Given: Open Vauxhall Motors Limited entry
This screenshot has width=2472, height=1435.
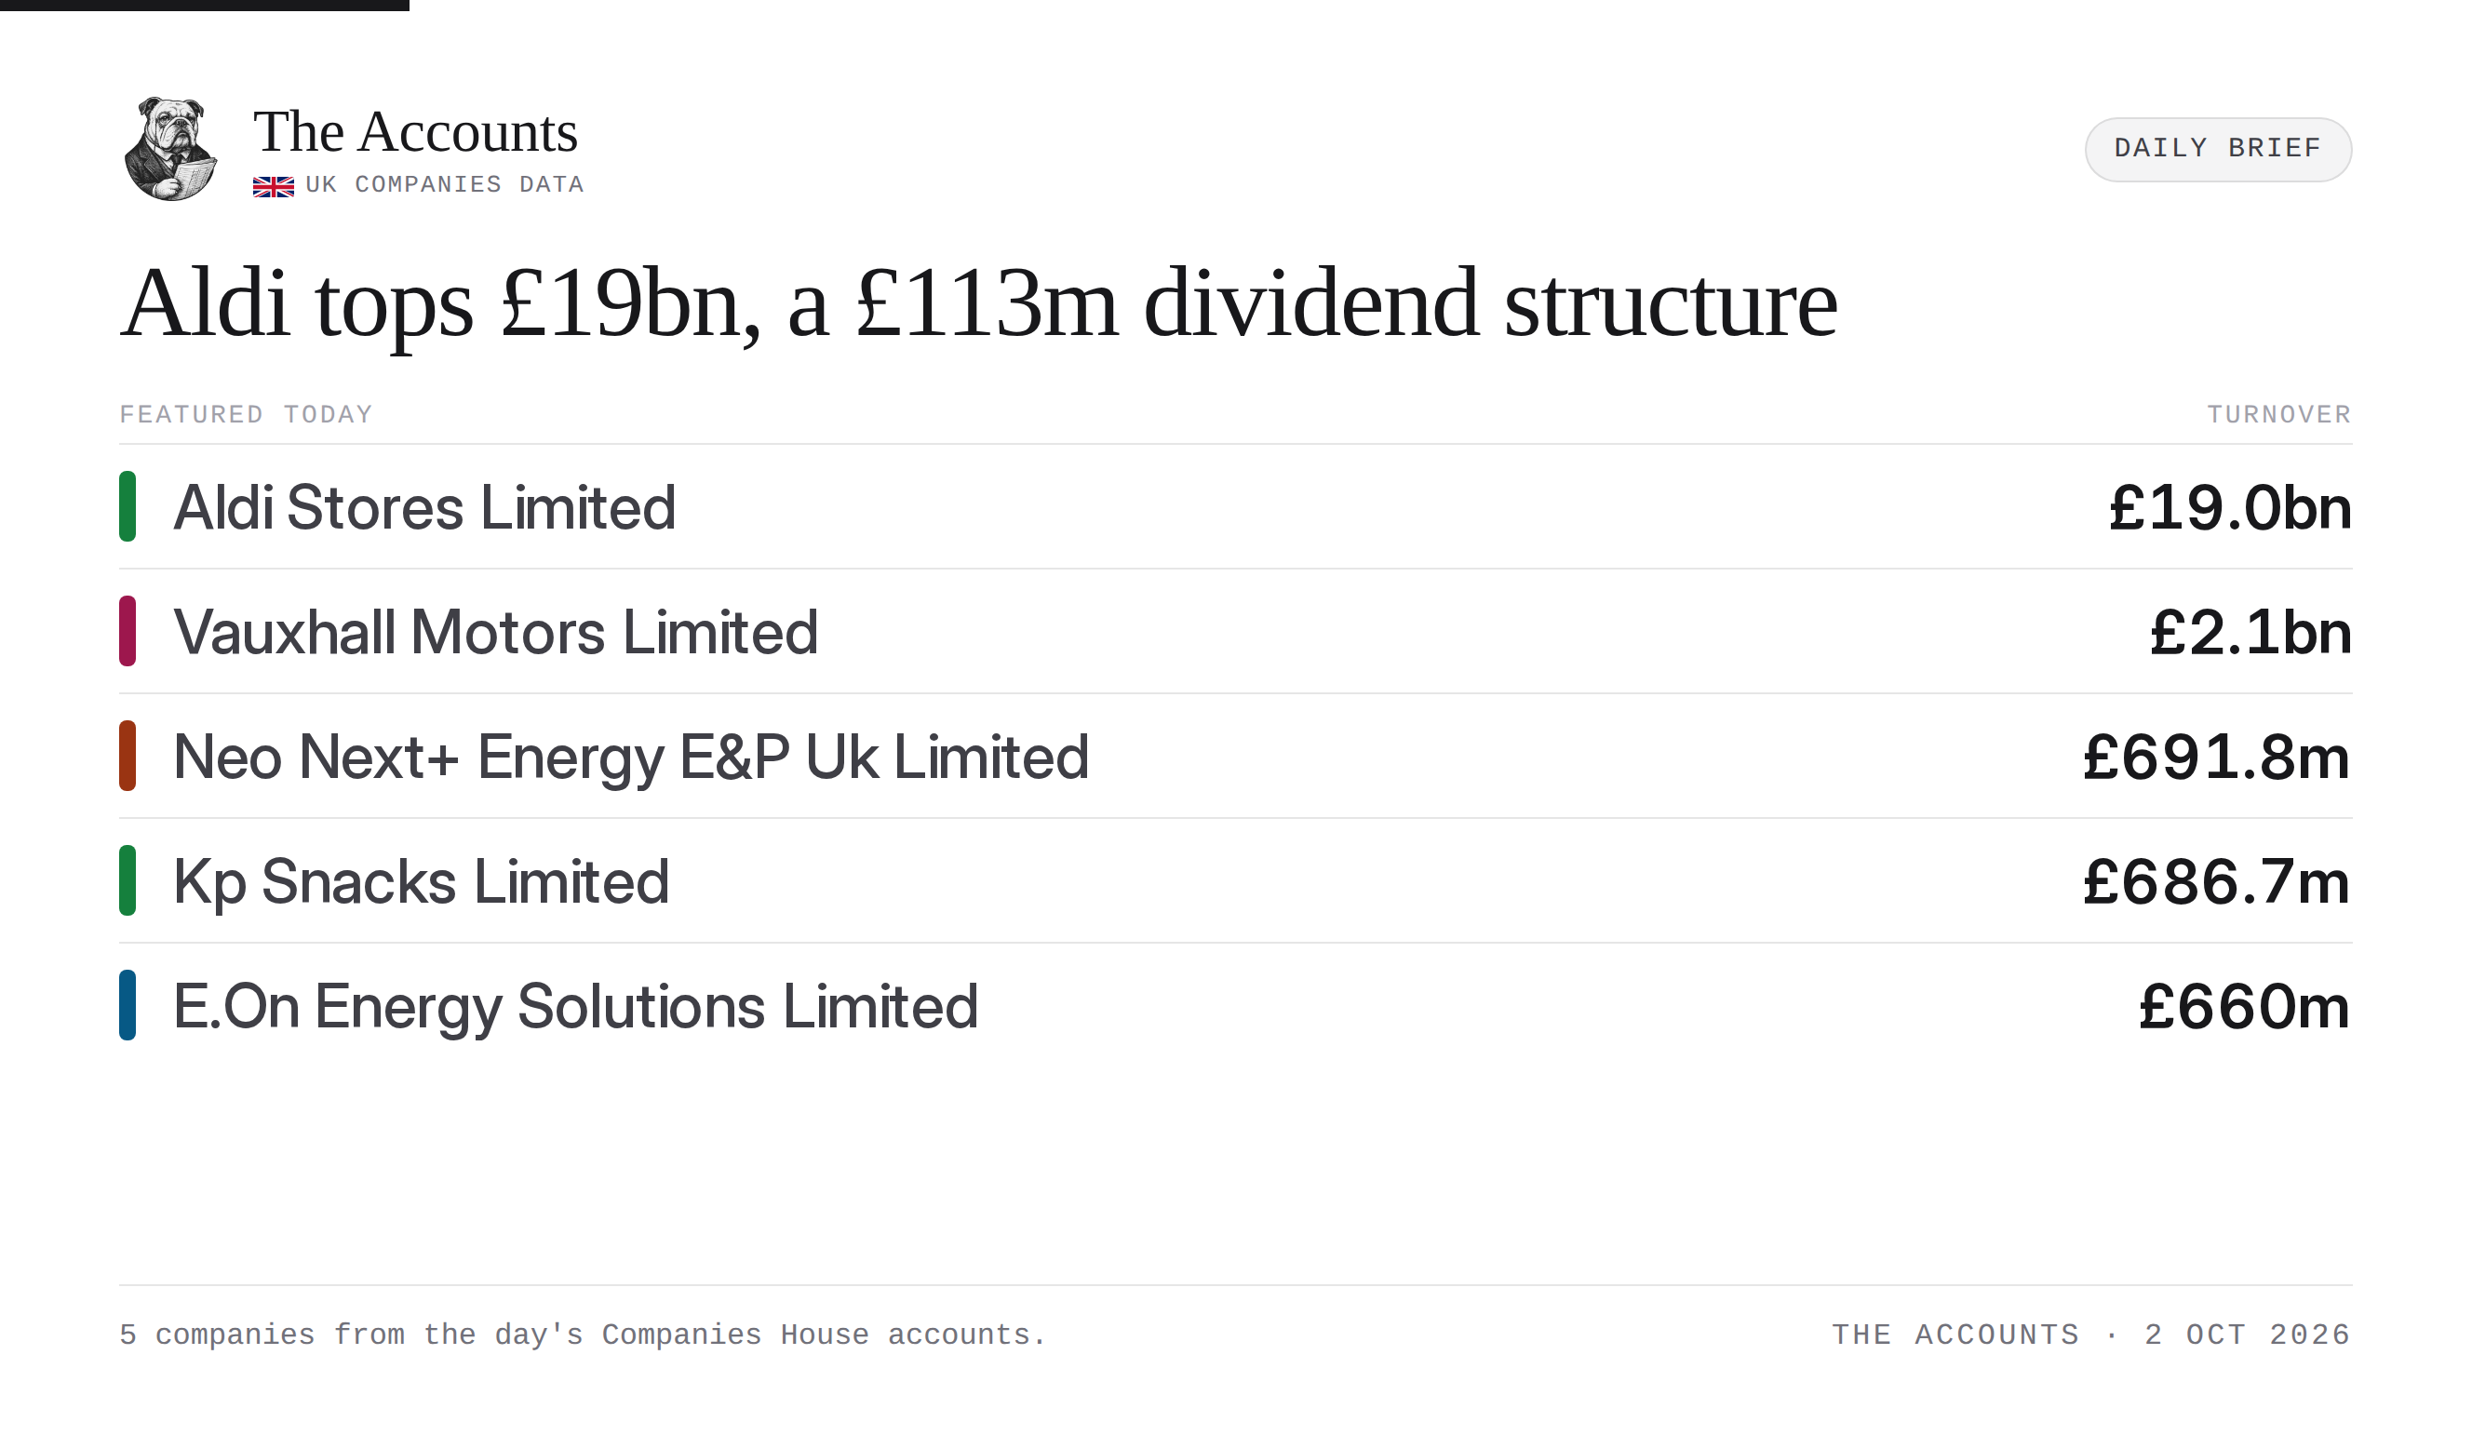Looking at the screenshot, I should pyautogui.click(x=1236, y=631).
